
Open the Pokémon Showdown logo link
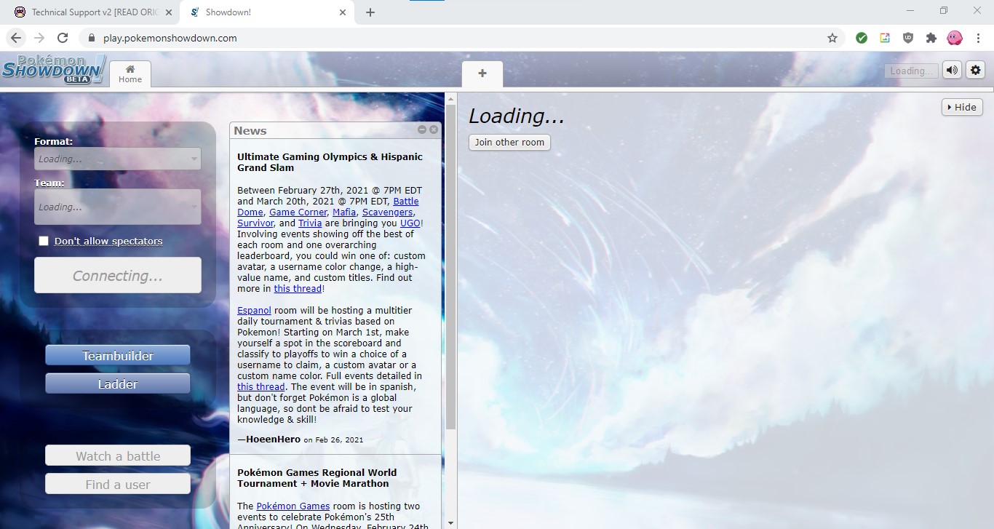[54, 70]
